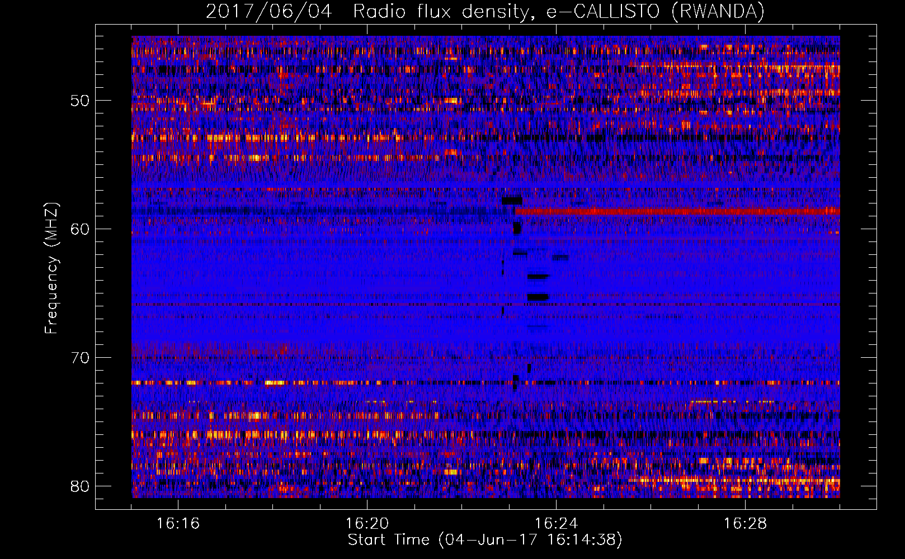This screenshot has width=905, height=559.
Task: Click the plot title 'Radio flux density, e-CALLISTO (RWANDA)'
Action: click(559, 12)
